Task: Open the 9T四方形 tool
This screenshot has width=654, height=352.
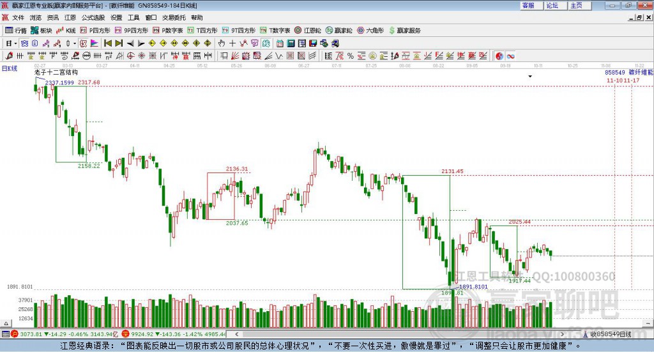Action: (x=239, y=31)
